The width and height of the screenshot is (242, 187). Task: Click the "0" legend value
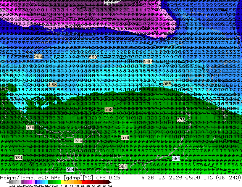pos(61,186)
